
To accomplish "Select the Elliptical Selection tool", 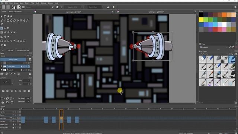I will tap(5, 41).
